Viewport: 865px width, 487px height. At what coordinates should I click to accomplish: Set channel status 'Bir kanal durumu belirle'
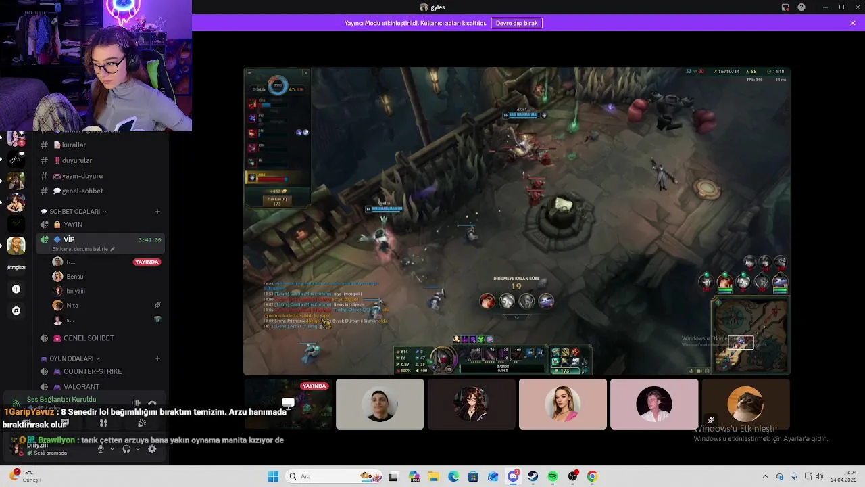(x=84, y=249)
